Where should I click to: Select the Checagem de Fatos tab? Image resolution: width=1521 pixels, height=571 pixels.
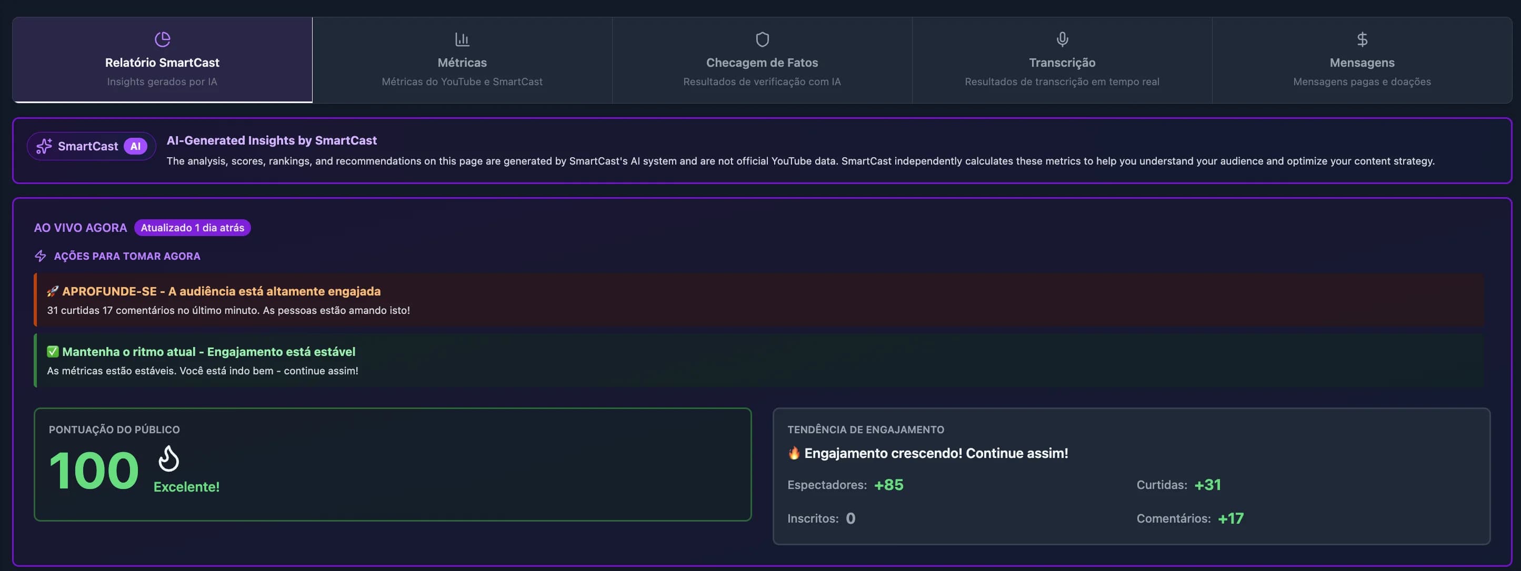(x=762, y=60)
